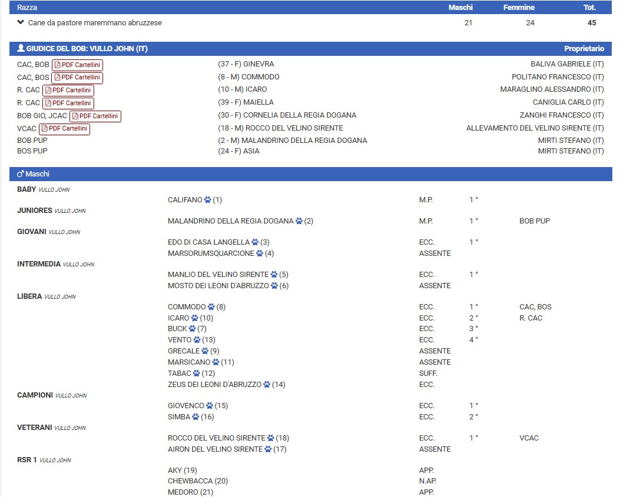This screenshot has width=620, height=497.
Task: Click paw icon next to GIOVENCO
Action: 209,406
